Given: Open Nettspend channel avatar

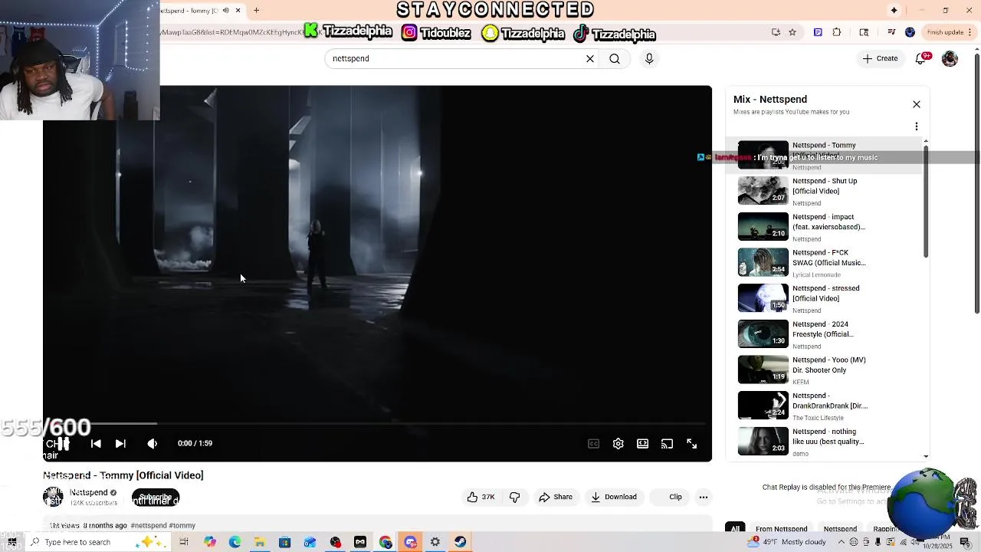Looking at the screenshot, I should (x=53, y=497).
